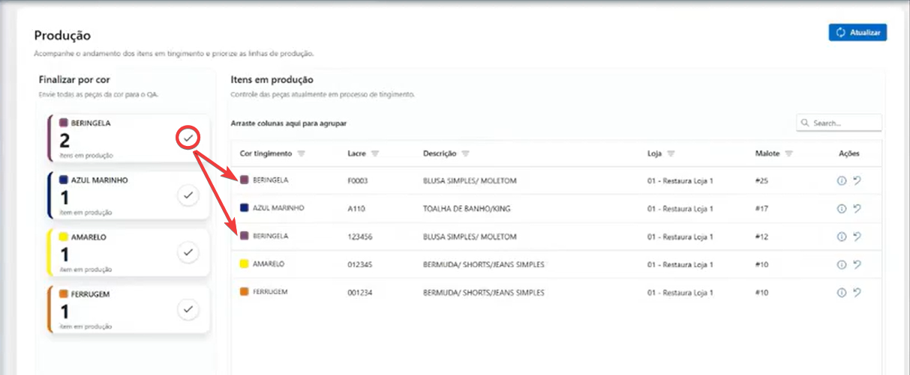Click undo icon for lacre F0003 row
The height and width of the screenshot is (375, 910).
point(857,180)
